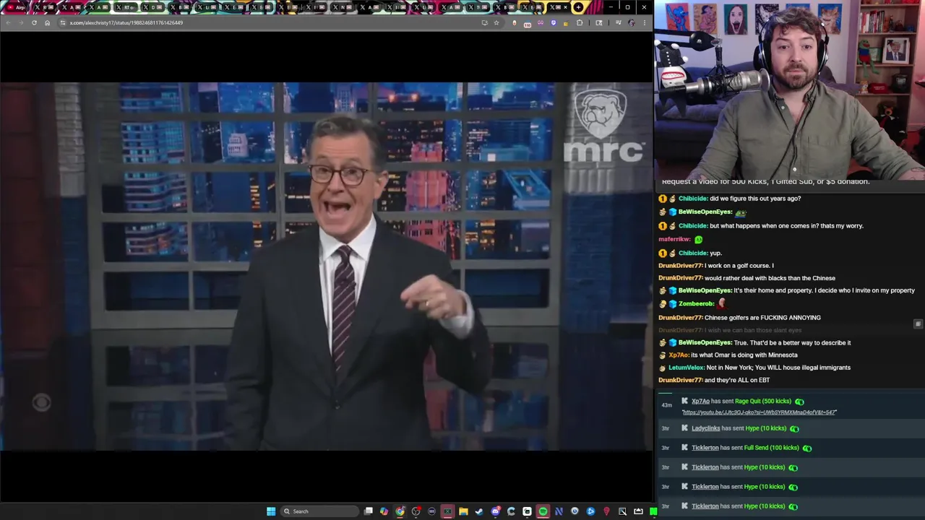Open Task View from taskbar
Image resolution: width=925 pixels, height=520 pixels.
(369, 511)
